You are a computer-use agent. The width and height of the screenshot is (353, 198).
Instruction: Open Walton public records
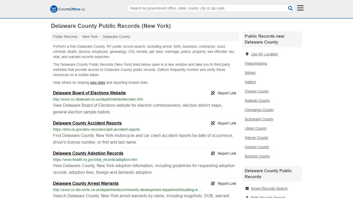250,82
